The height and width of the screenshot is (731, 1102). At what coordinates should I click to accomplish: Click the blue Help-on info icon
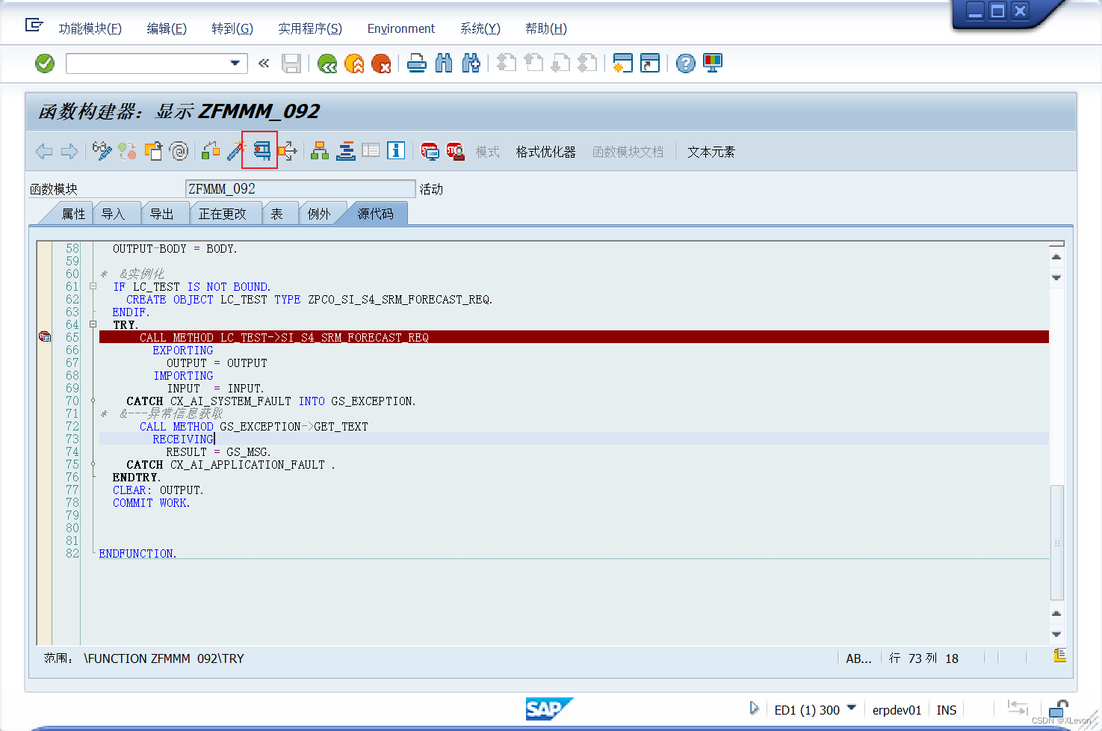(x=396, y=151)
